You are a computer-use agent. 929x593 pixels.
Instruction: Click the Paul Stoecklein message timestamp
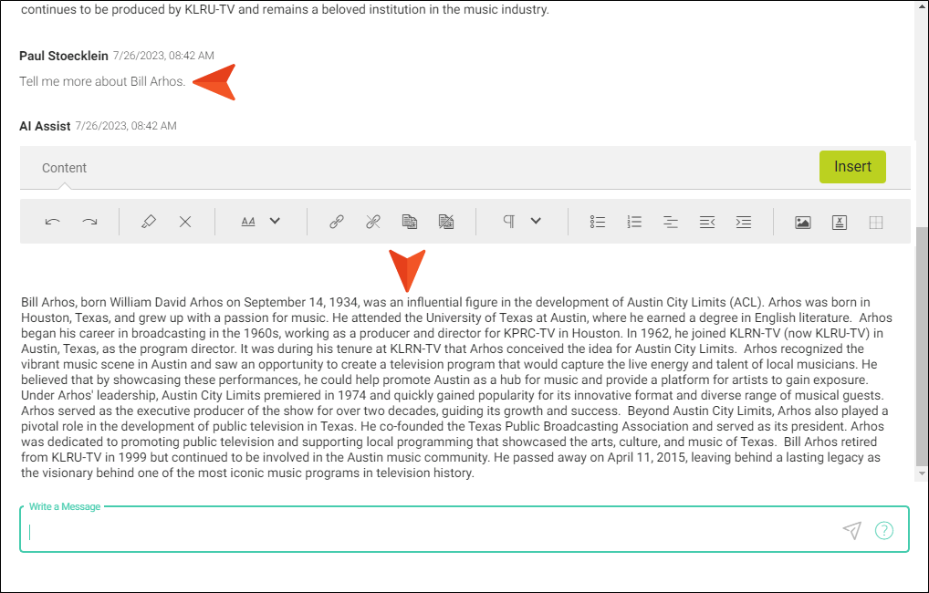[x=163, y=56]
